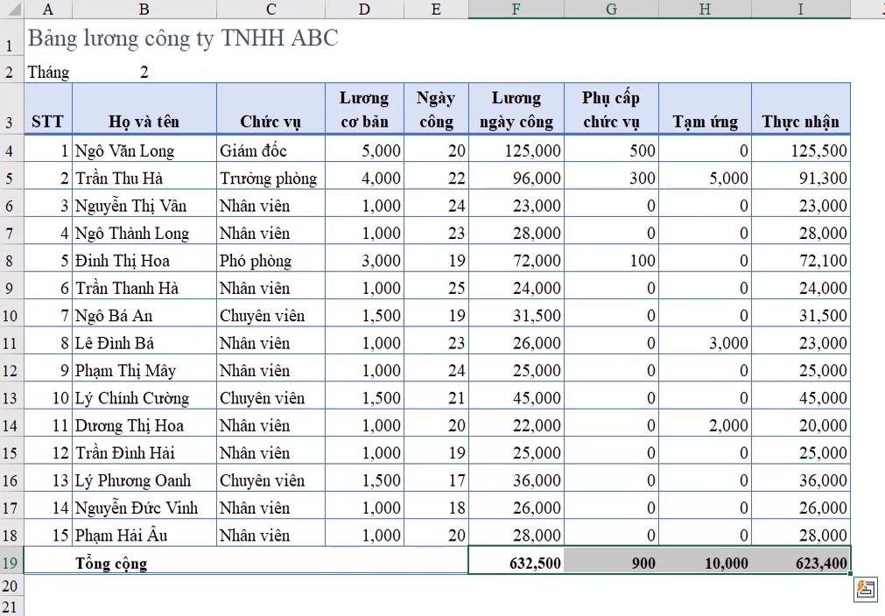
Task: Select the Tạm ứng cell 3,000
Action: (x=705, y=342)
